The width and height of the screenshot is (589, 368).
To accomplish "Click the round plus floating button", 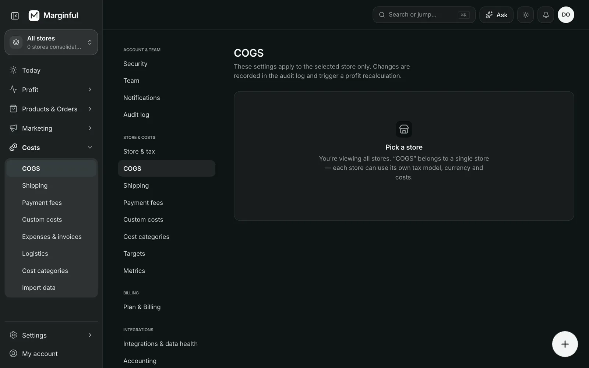I will coord(565,344).
